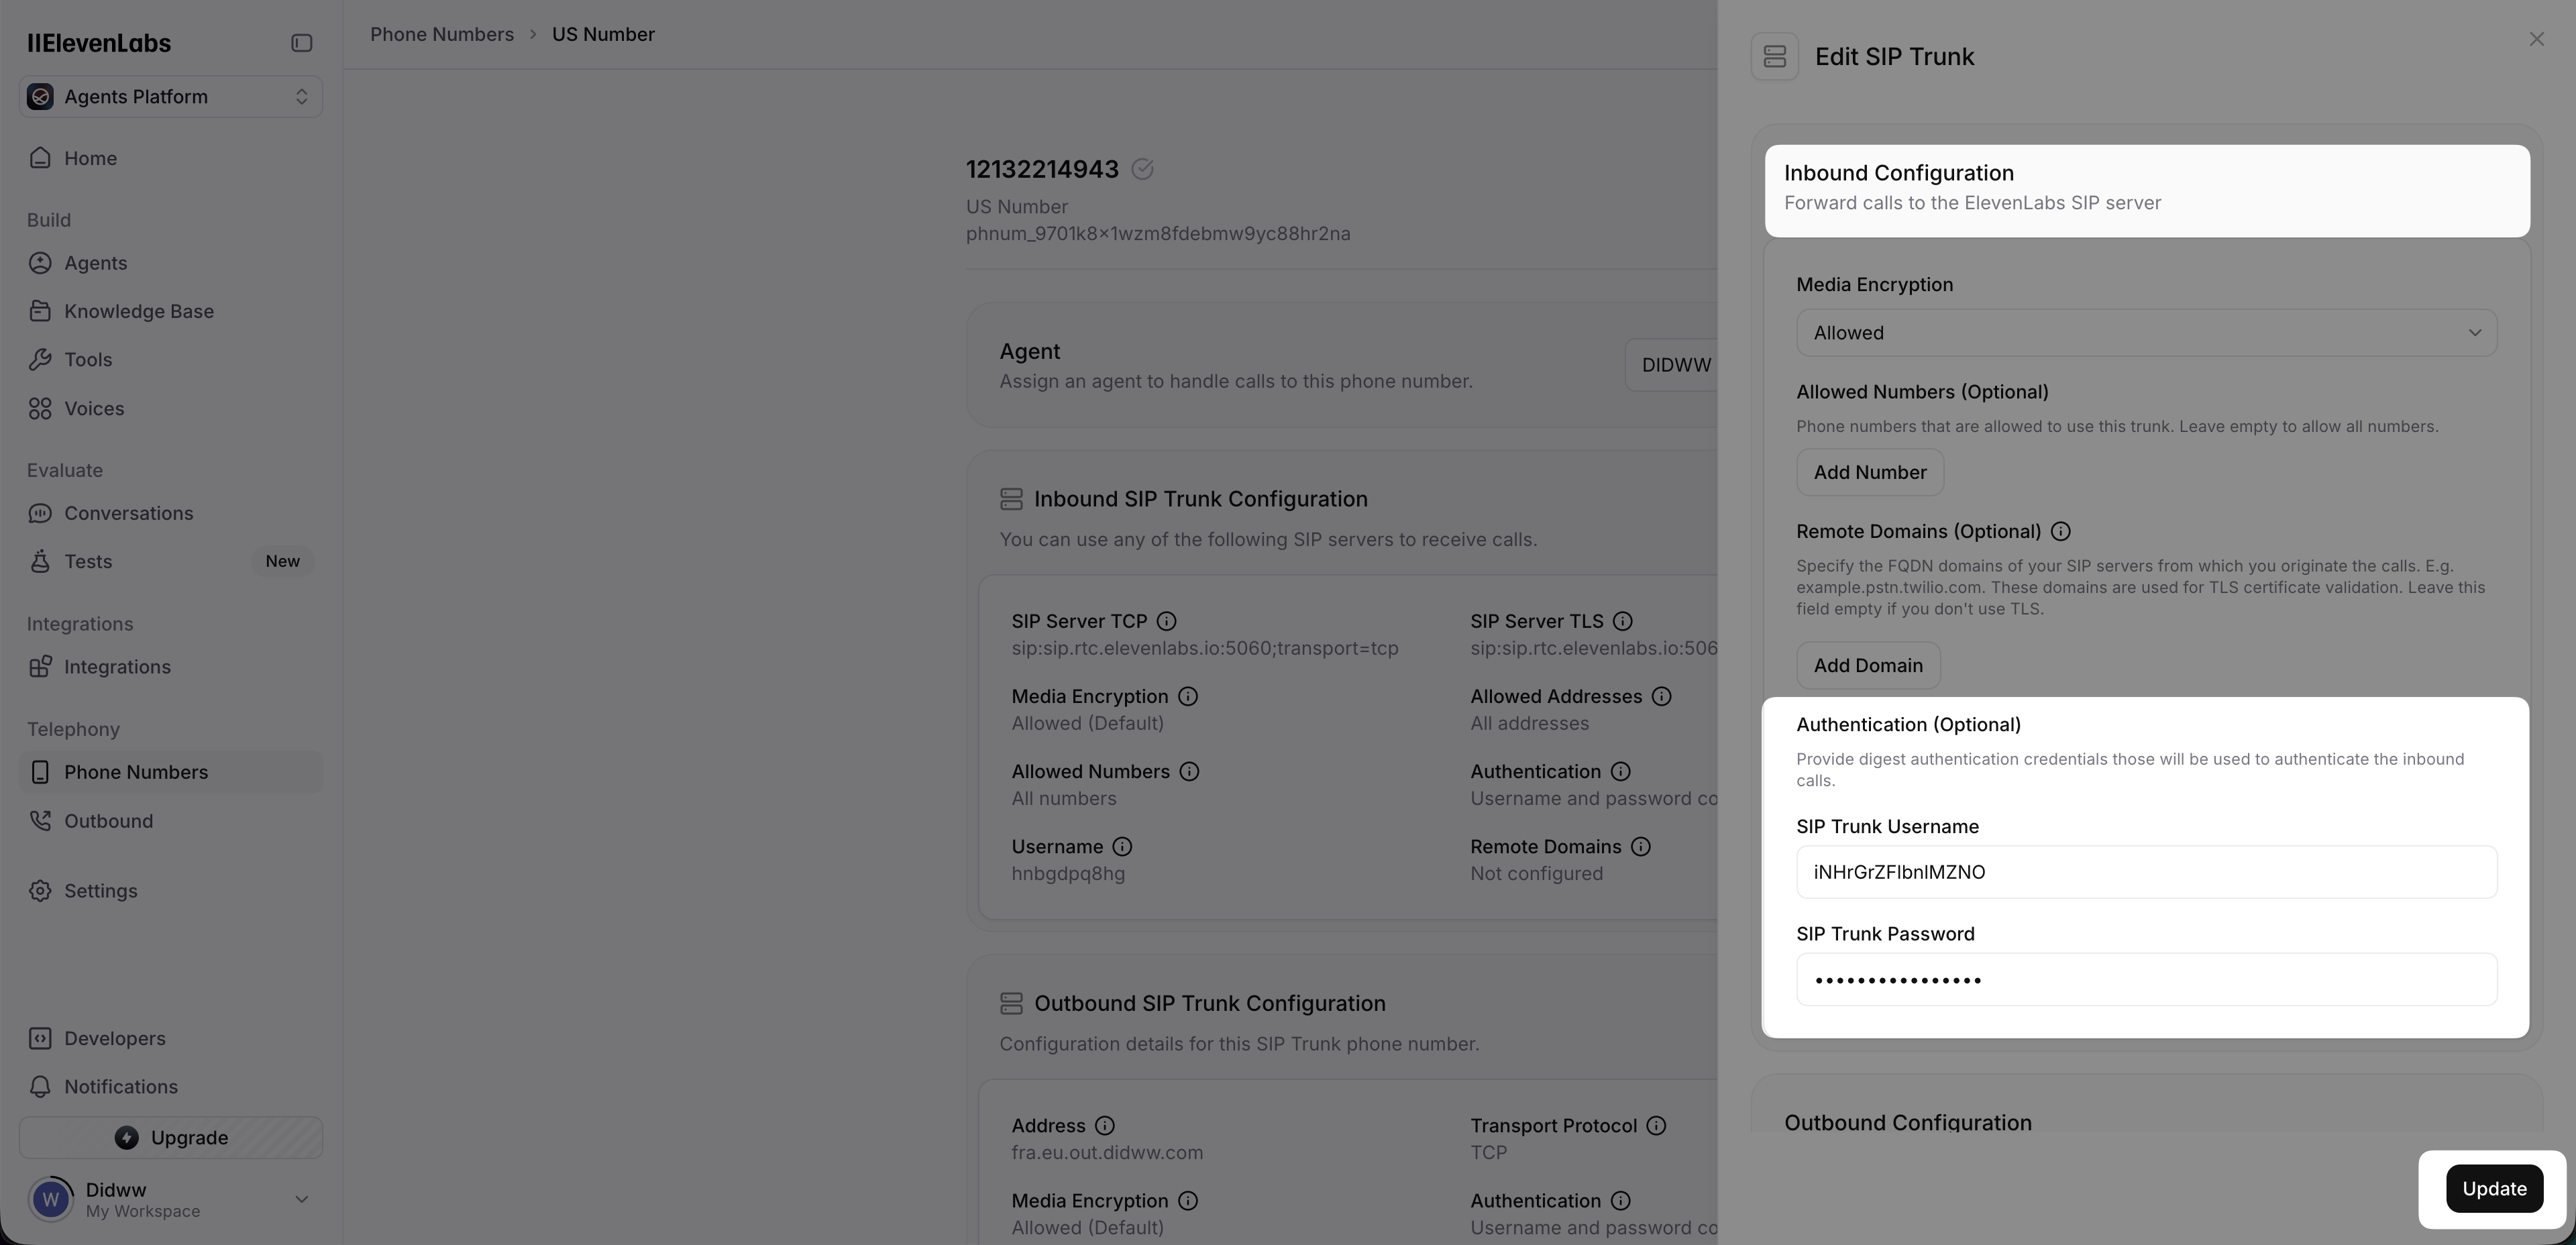The height and width of the screenshot is (1245, 2576).
Task: Click the Allowed Numbers info icon
Action: pos(1189,772)
